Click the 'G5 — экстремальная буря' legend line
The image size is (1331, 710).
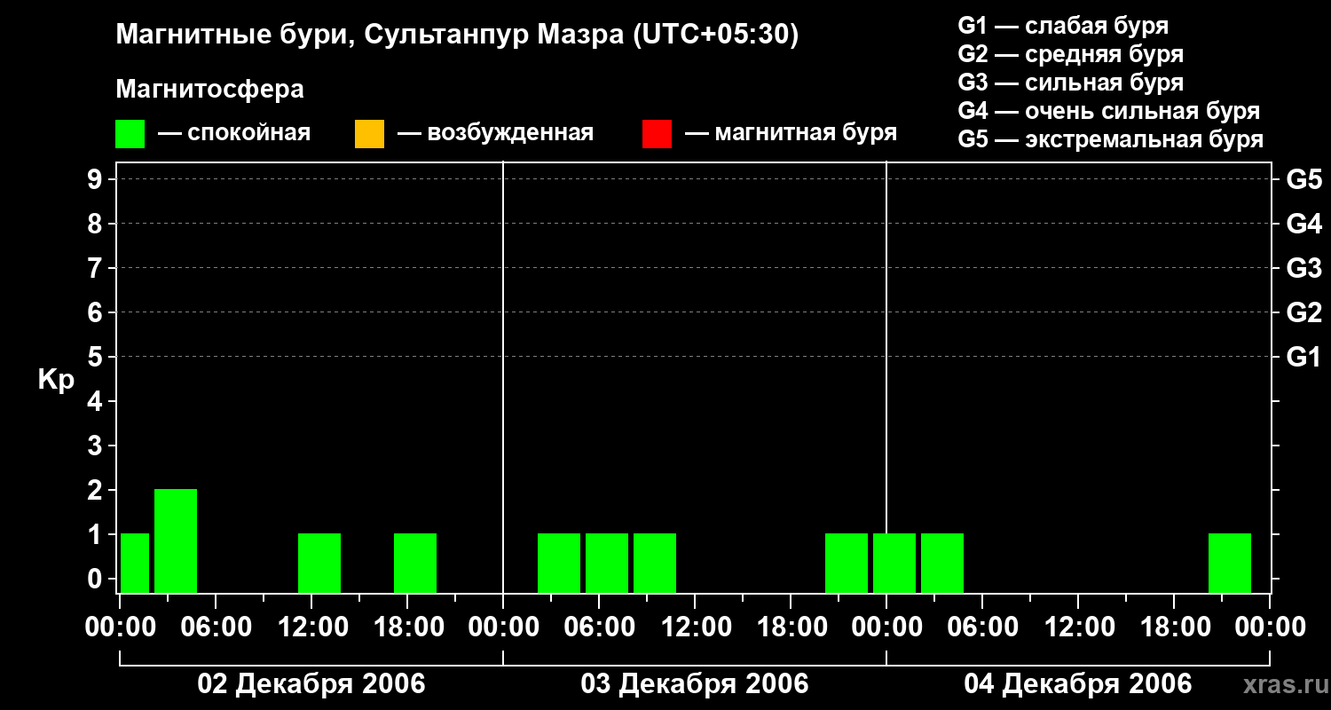[1111, 139]
